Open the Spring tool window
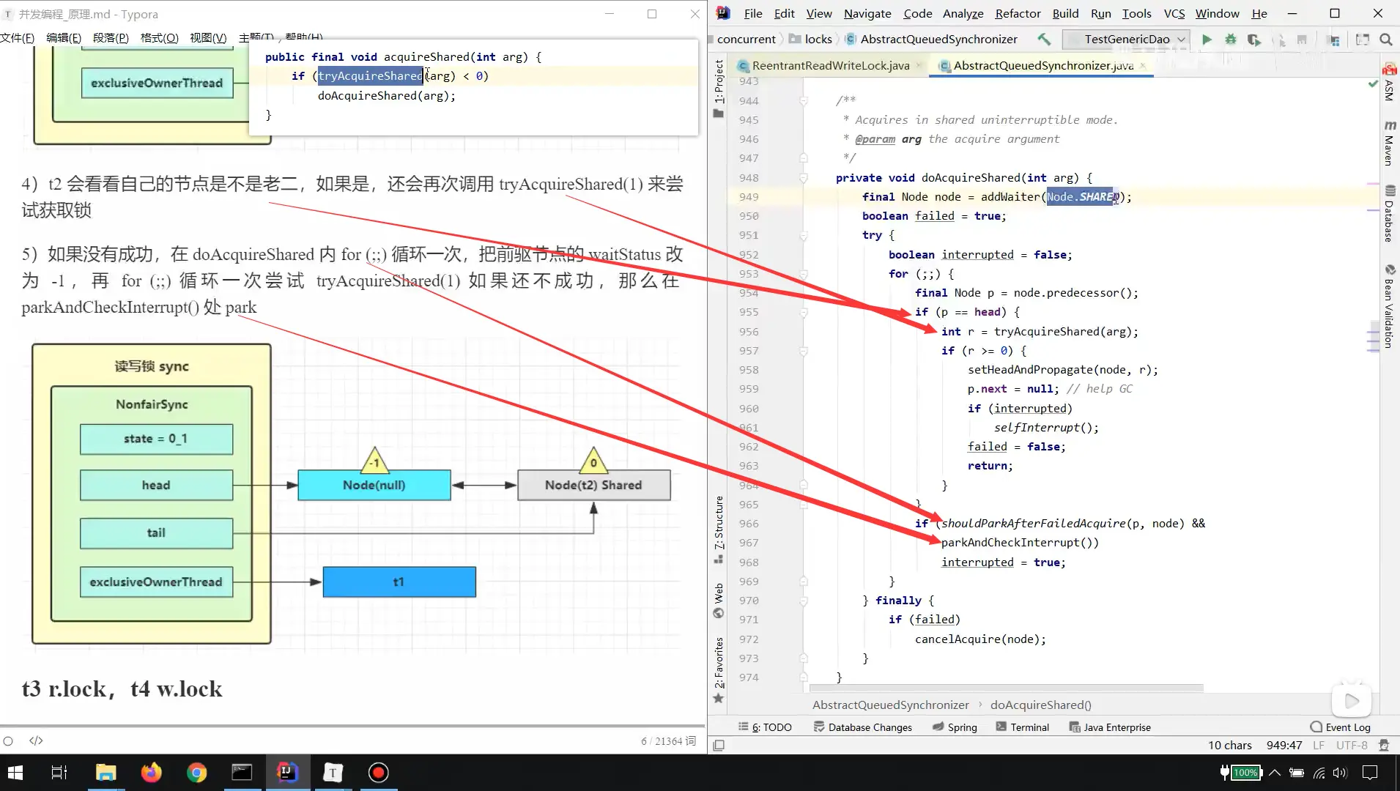1400x791 pixels. tap(955, 727)
